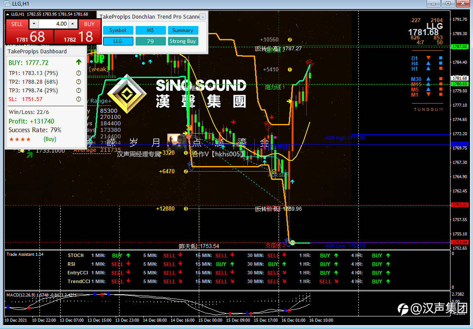Click yellow circle 1 beside +5410

[x=290, y=69]
